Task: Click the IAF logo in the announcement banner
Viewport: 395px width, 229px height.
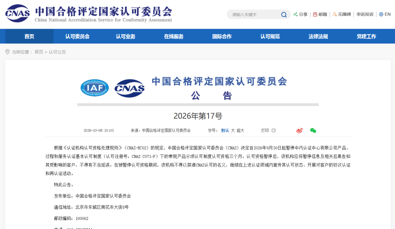Action: pyautogui.click(x=95, y=88)
